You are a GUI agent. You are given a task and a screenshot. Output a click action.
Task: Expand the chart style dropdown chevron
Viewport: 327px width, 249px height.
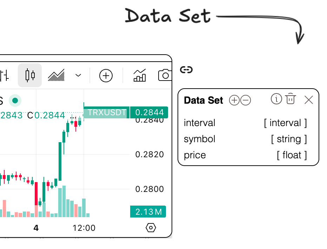pos(78,75)
